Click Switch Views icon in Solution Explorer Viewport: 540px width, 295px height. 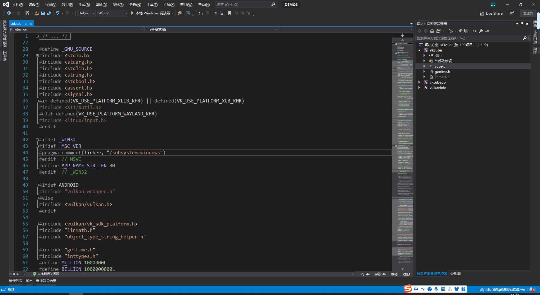[x=438, y=31]
